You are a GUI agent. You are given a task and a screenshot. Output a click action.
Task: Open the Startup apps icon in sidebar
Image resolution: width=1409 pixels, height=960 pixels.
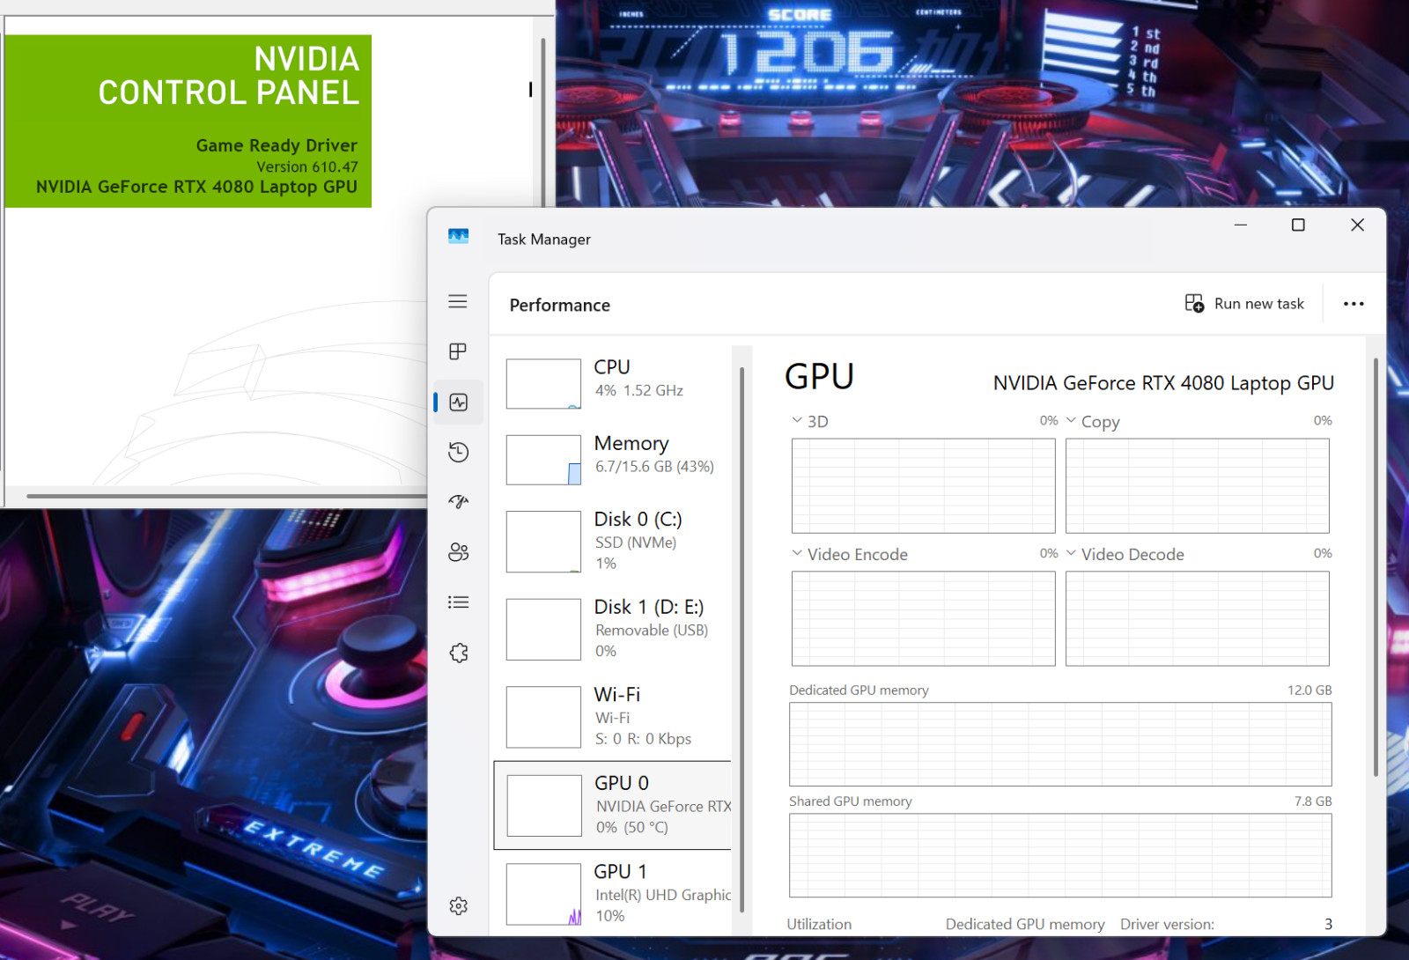[458, 502]
